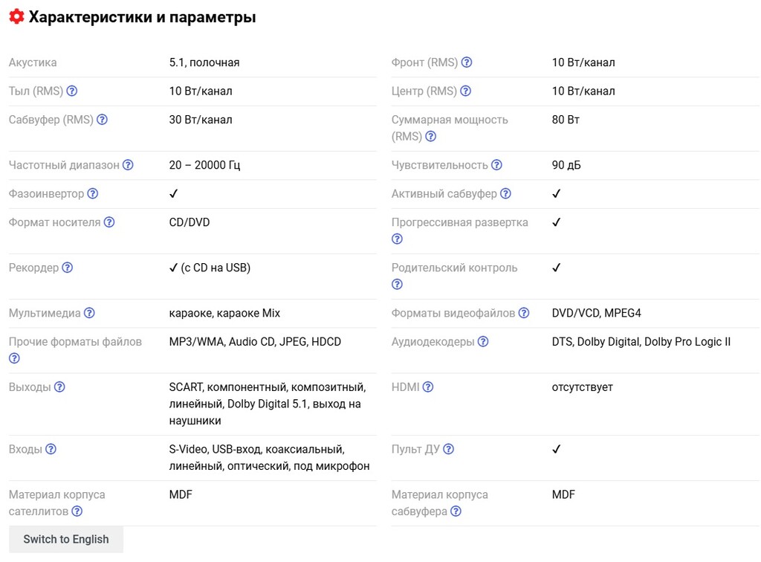Click help icon beside Входы
Screen dimensions: 761x562
[x=51, y=449]
